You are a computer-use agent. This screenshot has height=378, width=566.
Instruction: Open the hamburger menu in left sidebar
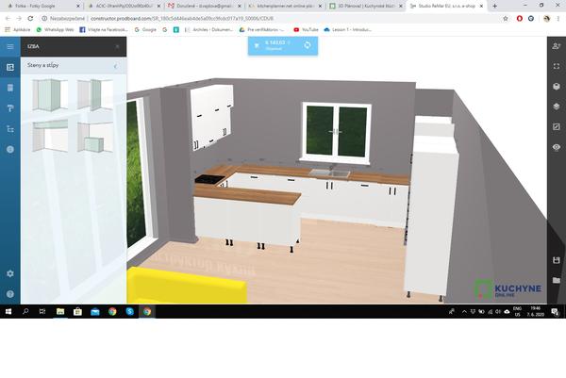[9, 46]
